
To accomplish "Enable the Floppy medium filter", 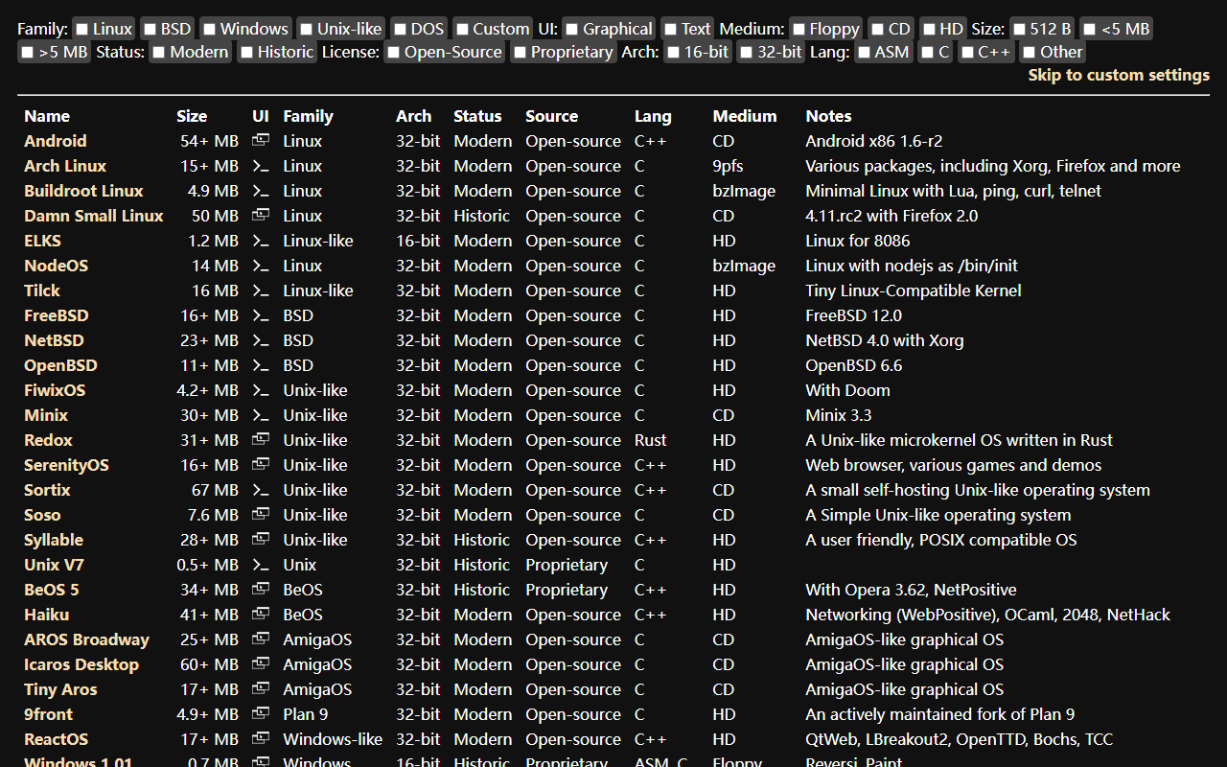I will point(799,30).
